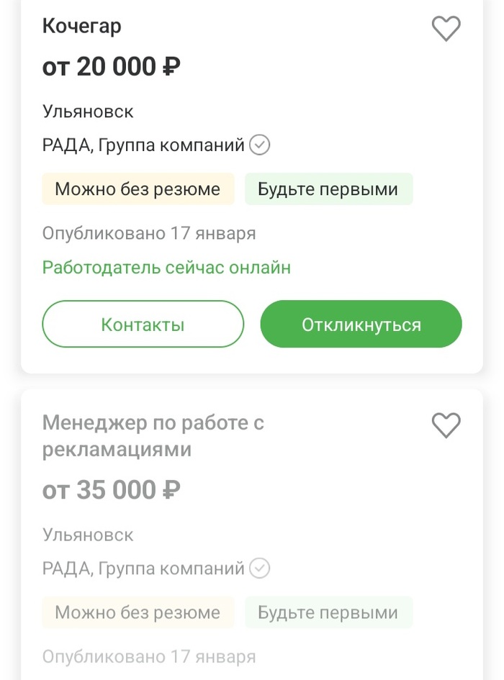Tap the Ульяновск location in the Кочегар card
504x680 pixels.
88,112
